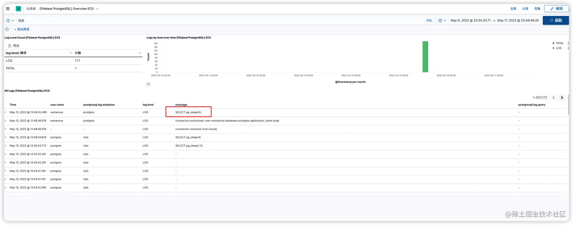This screenshot has height=225, width=573.
Task: Click the 'connection authorized' message
Action: coord(227,121)
